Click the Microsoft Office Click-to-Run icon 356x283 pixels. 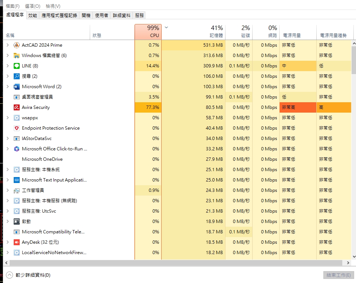click(17, 149)
